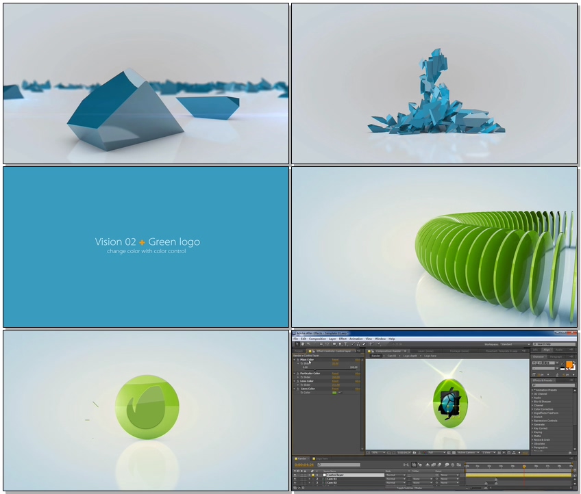Open the Active Camera view dropdown
This screenshot has height=494, width=581.
click(466, 452)
